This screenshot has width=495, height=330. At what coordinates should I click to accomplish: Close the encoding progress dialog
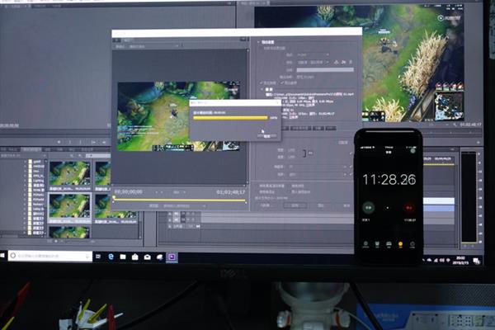click(x=277, y=102)
